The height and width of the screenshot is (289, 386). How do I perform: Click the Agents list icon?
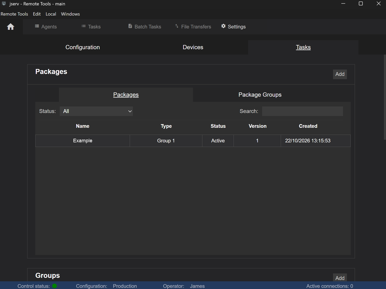(37, 26)
